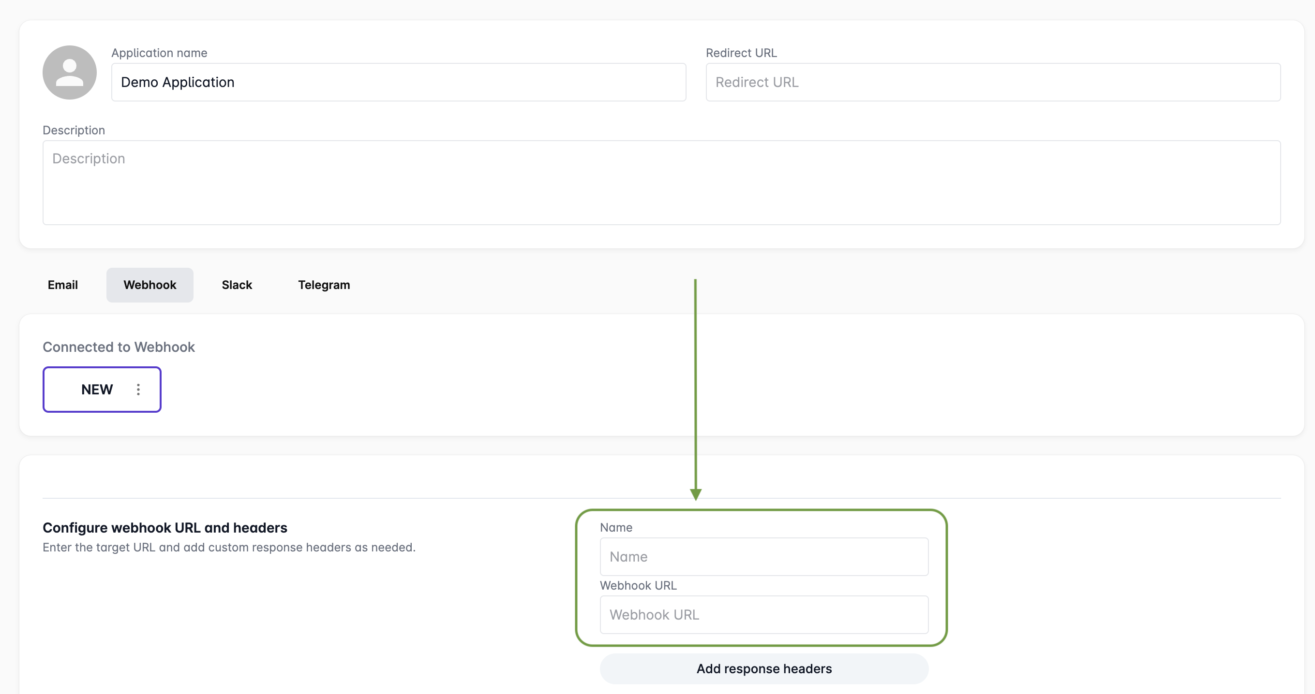Click the Description field label
This screenshot has width=1315, height=694.
(74, 130)
